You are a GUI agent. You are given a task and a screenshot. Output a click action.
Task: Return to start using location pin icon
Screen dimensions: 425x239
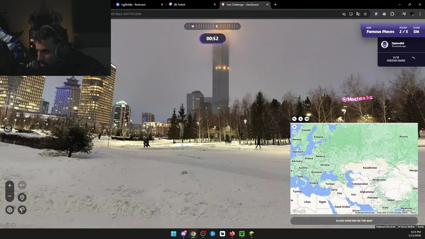22,198
